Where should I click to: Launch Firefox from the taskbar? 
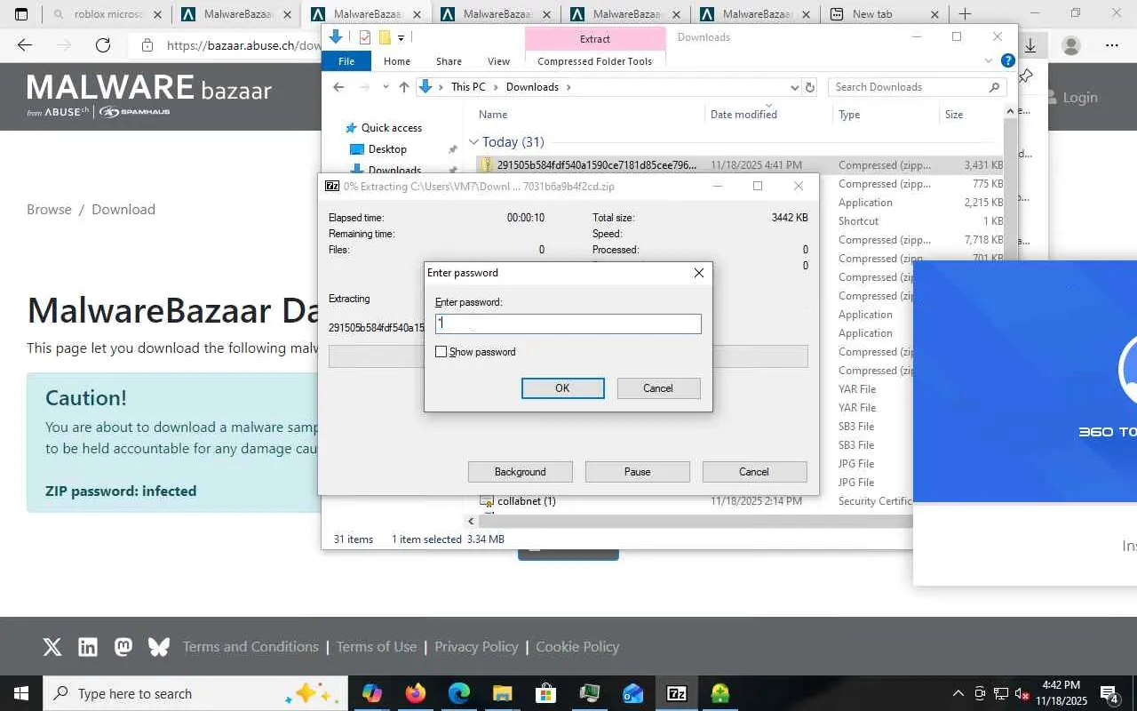click(x=415, y=693)
